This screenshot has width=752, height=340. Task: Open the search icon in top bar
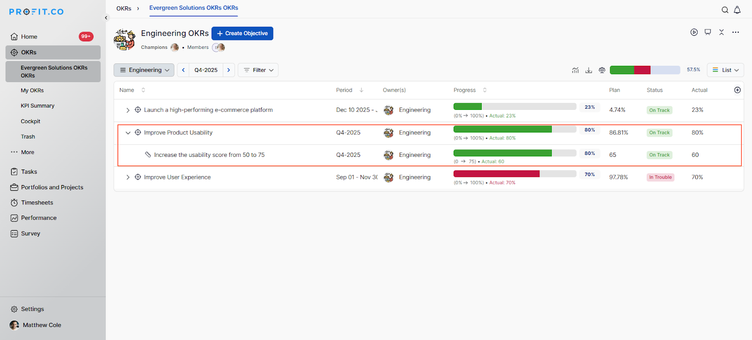tap(725, 10)
